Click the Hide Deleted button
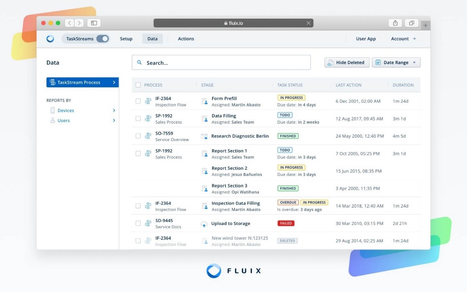The height and width of the screenshot is (292, 467). coord(347,63)
